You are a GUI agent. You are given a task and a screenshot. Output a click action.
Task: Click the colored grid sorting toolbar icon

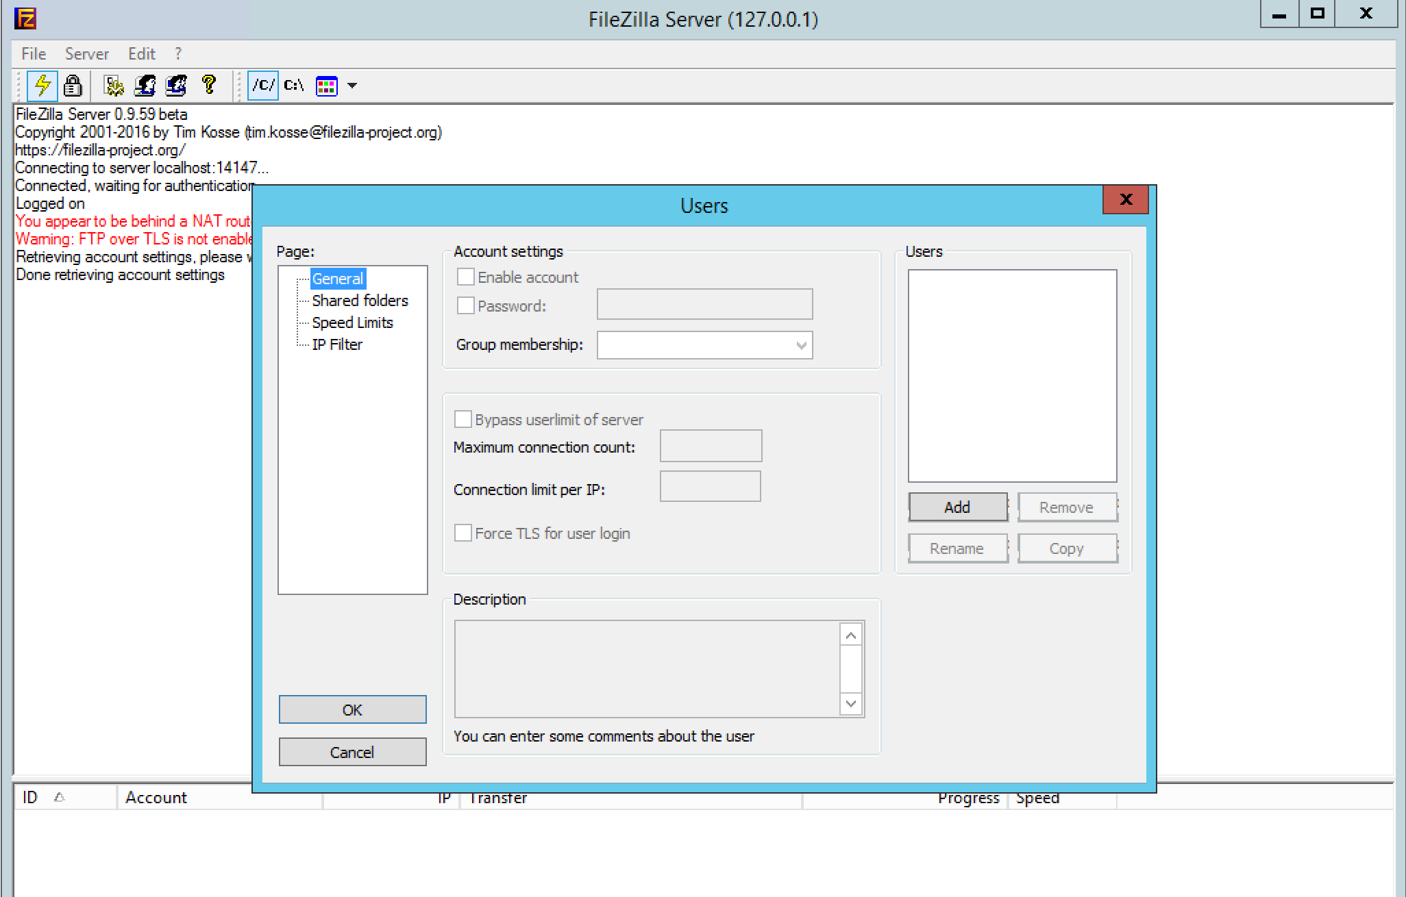pyautogui.click(x=326, y=86)
